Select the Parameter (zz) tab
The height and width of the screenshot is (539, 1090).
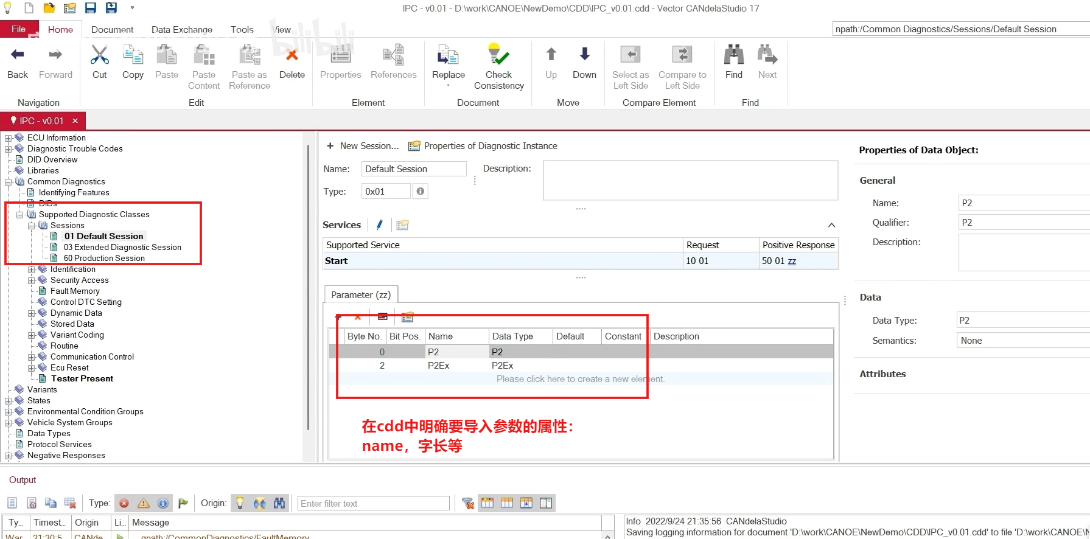pos(361,294)
